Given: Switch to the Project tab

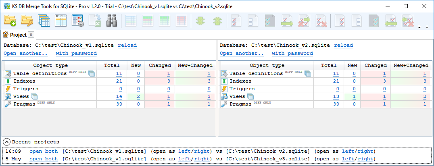Looking at the screenshot, I should [18, 35].
